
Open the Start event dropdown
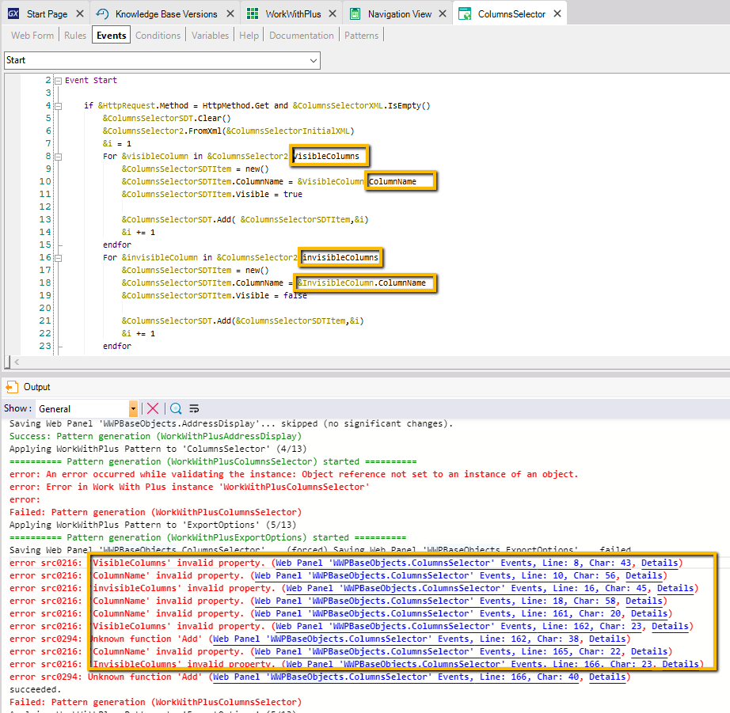click(x=314, y=60)
